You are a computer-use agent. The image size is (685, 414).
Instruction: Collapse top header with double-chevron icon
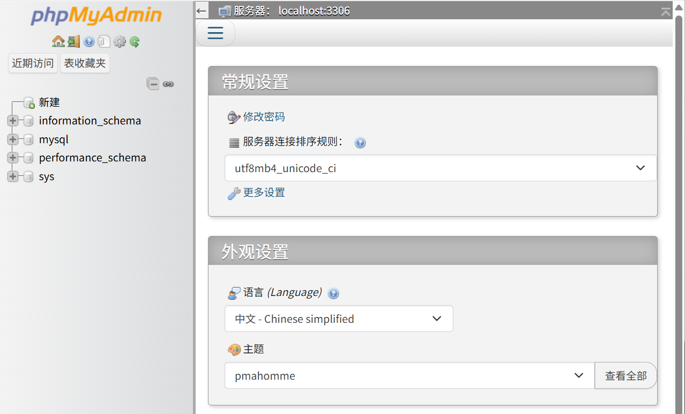coord(666,11)
